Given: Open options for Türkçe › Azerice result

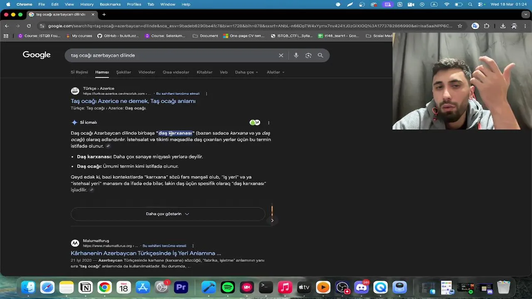Looking at the screenshot, I should click(x=207, y=94).
